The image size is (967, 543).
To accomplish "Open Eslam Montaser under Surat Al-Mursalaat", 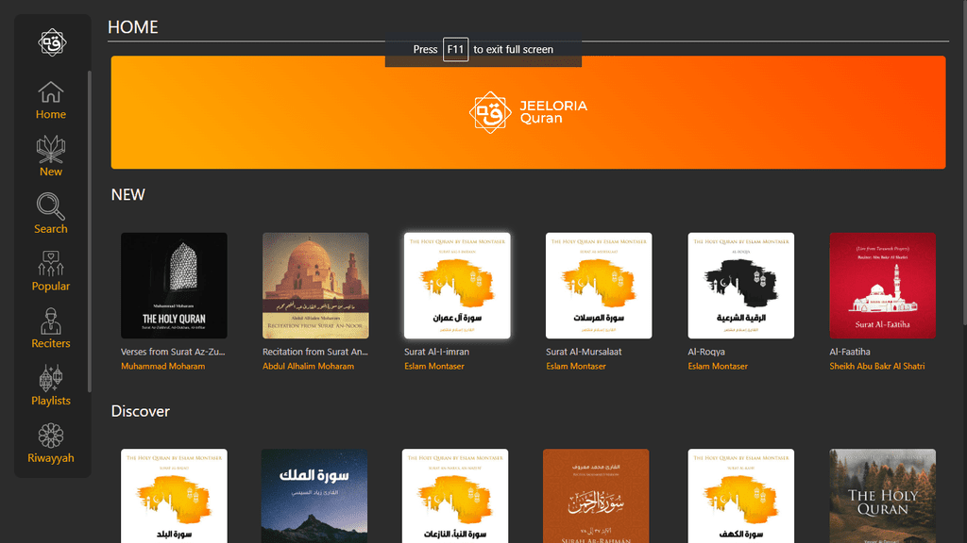I will click(x=576, y=367).
